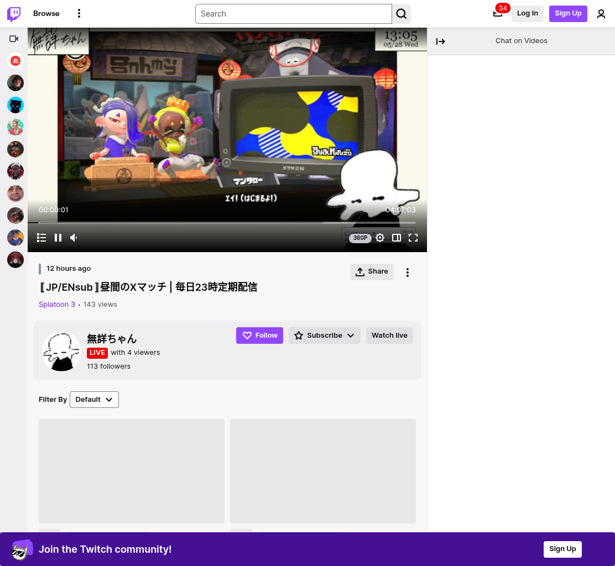615x566 pixels.
Task: Open the user account menu icon
Action: click(x=601, y=14)
